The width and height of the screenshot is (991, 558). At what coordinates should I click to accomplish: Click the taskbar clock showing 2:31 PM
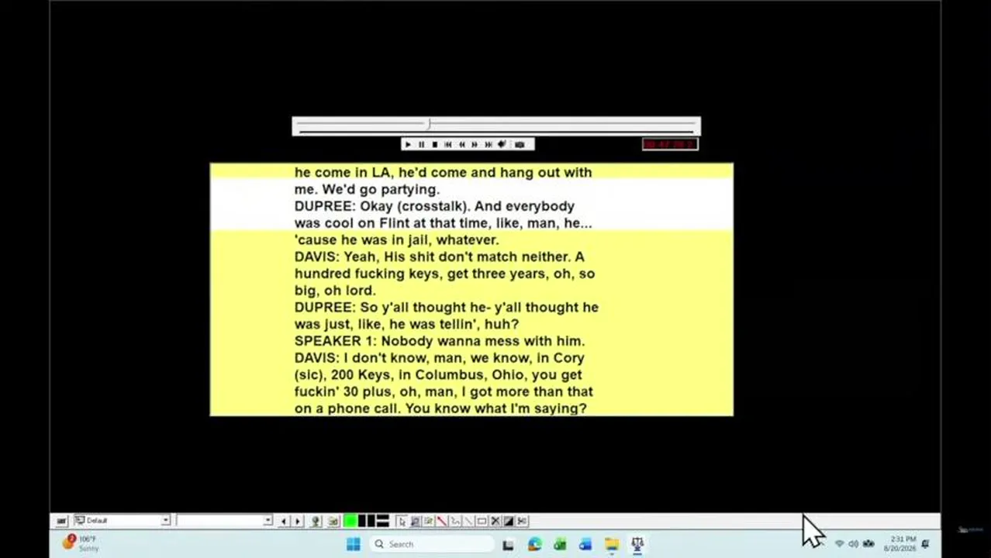coord(900,543)
